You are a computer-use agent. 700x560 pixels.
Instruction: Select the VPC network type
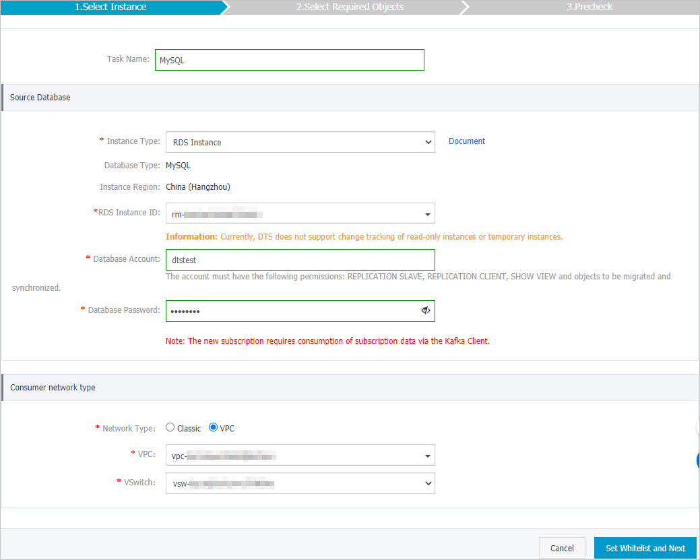click(x=212, y=427)
